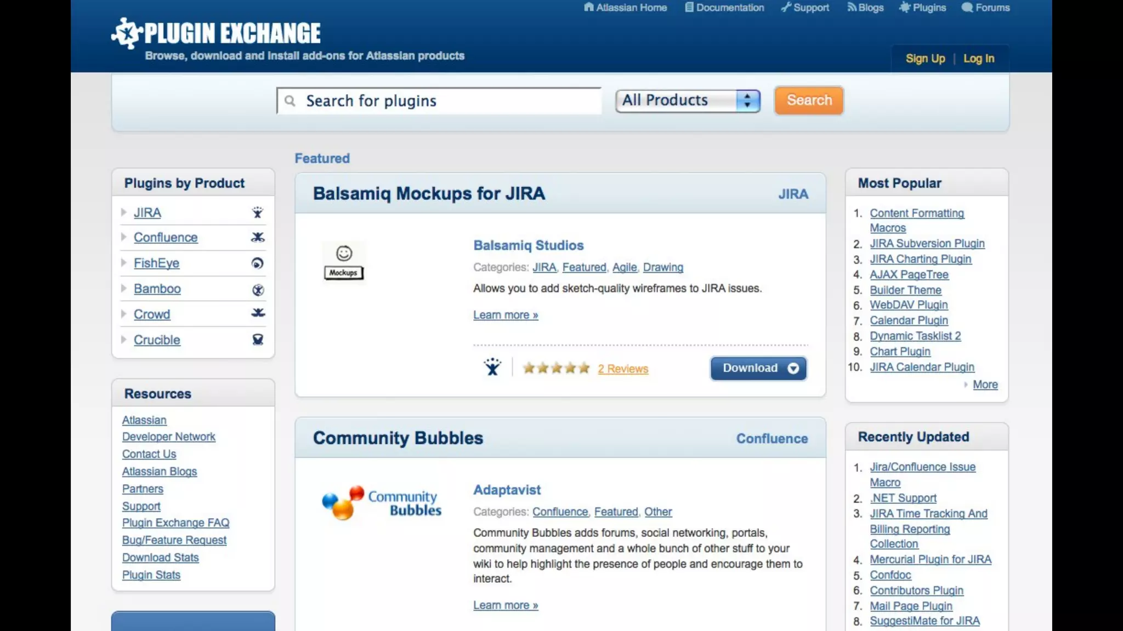Expand the Bamboo tree arrow
Screen dimensions: 1123x631
click(124, 288)
